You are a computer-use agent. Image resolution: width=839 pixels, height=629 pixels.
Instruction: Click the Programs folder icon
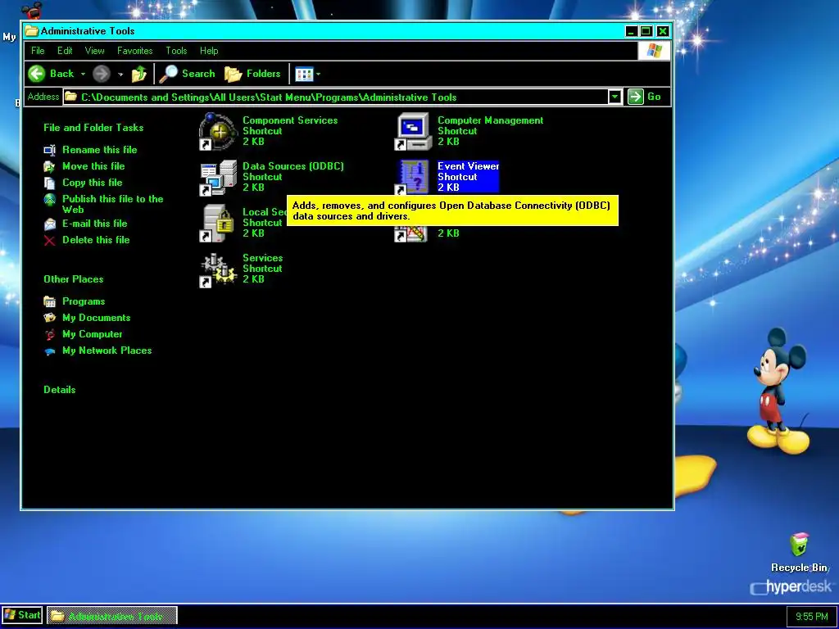[x=49, y=301]
